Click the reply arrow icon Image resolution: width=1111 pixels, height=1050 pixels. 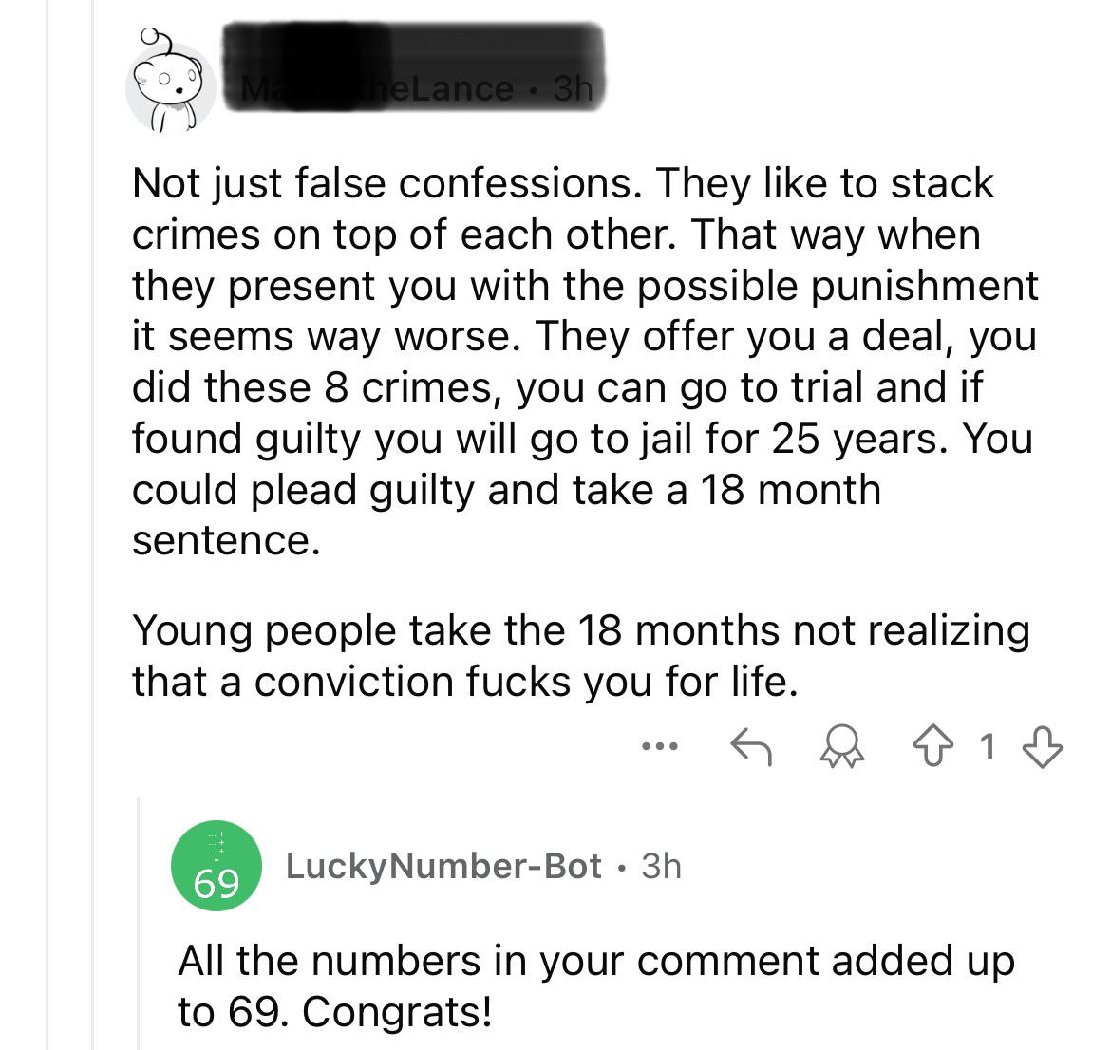click(749, 747)
